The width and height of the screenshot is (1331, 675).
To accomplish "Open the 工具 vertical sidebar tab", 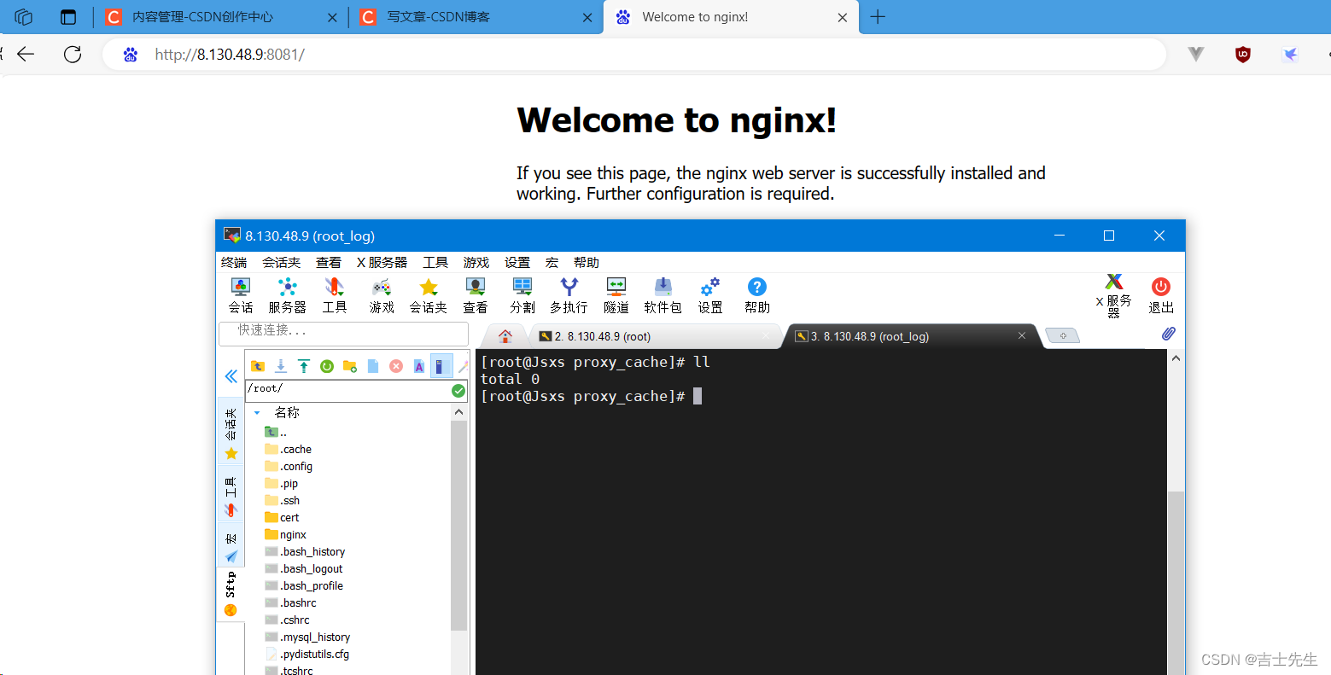I will (231, 496).
